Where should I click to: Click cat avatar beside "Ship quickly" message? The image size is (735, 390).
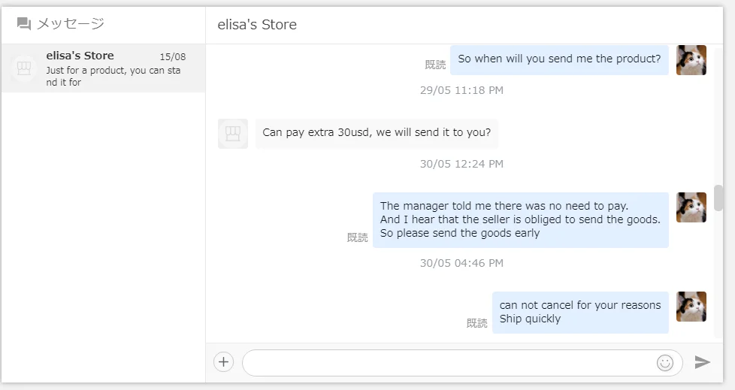pos(691,307)
